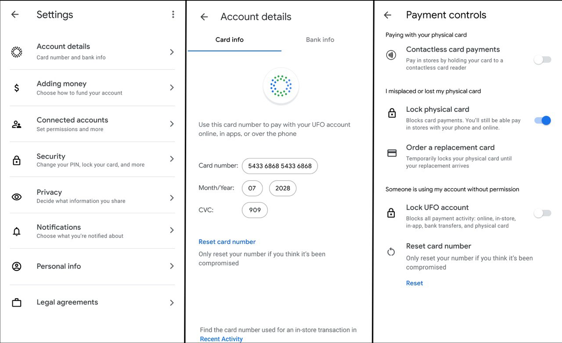Toggle the Lock UFO account switch
The height and width of the screenshot is (343, 562).
pos(542,213)
